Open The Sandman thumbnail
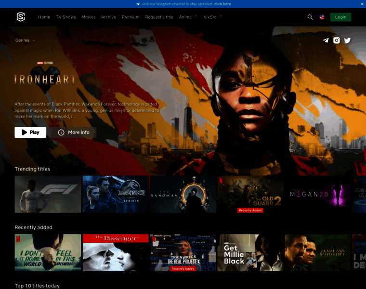 point(183,194)
